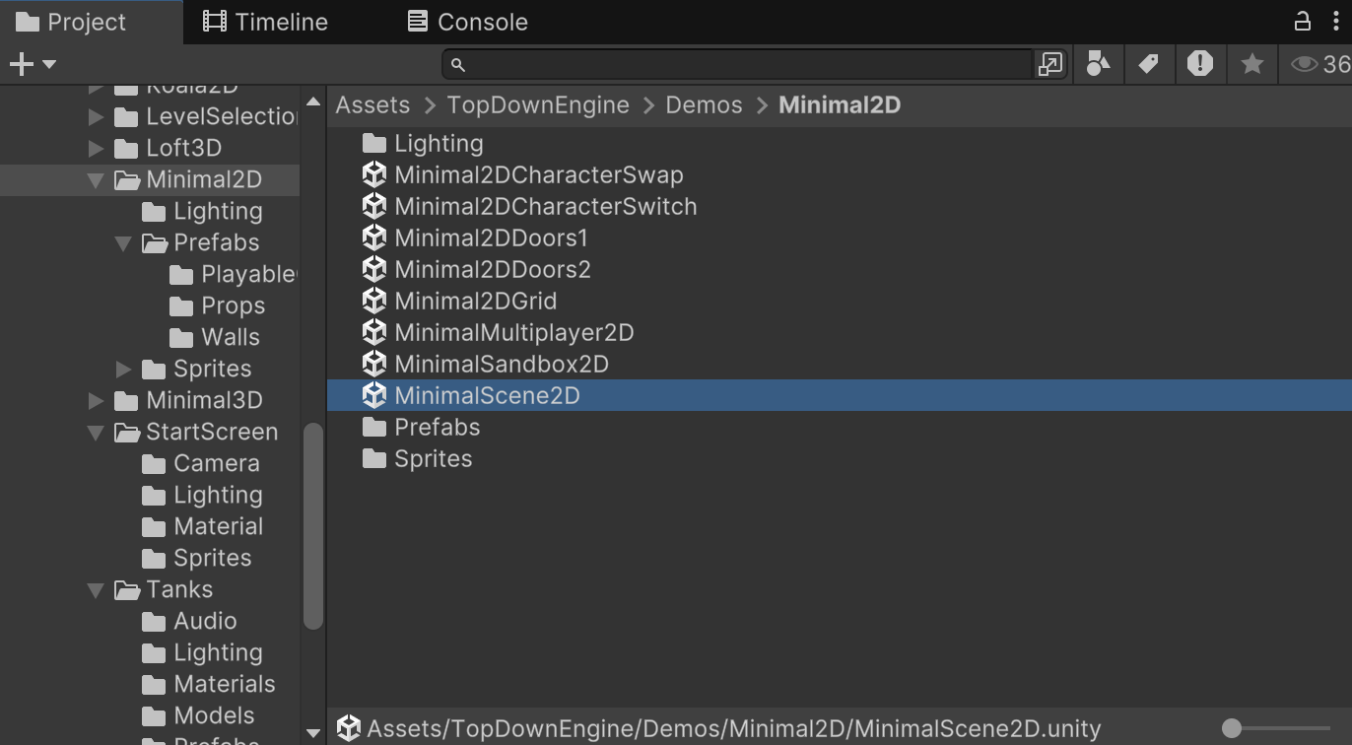Screen dimensions: 1352x745
Task: Switch to the Timeline tab
Action: (x=265, y=22)
